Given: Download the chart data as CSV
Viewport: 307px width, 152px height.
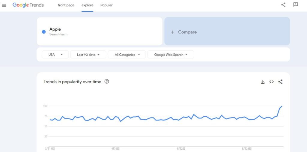Looking at the screenshot, I should (263, 82).
